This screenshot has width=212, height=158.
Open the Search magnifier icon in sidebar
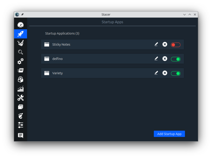[21, 52]
